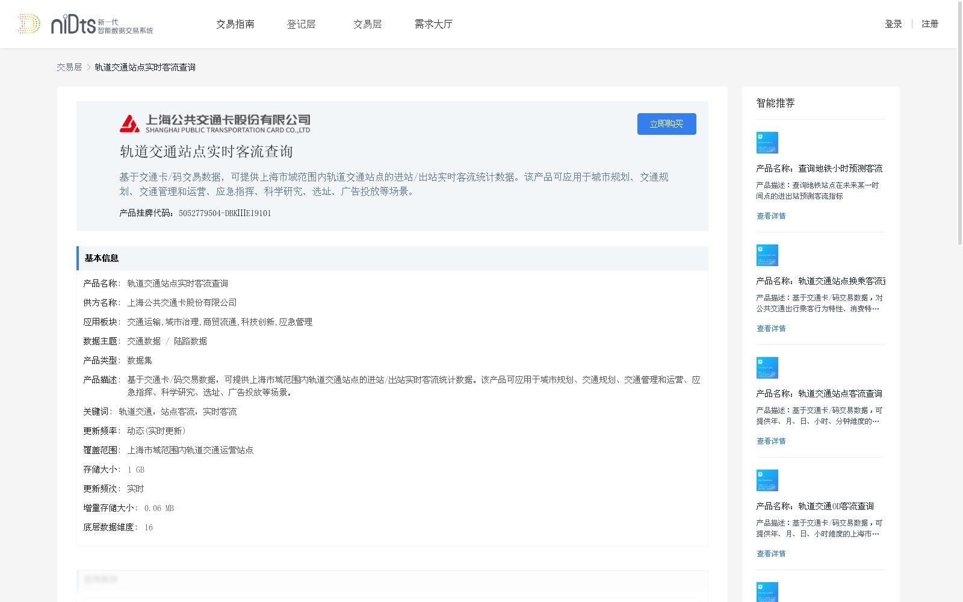Click thumbnail for 轨道交通OD客流查询
963x602 pixels.
pyautogui.click(x=767, y=480)
